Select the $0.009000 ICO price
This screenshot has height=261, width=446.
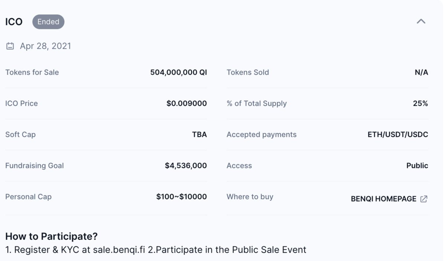[187, 103]
